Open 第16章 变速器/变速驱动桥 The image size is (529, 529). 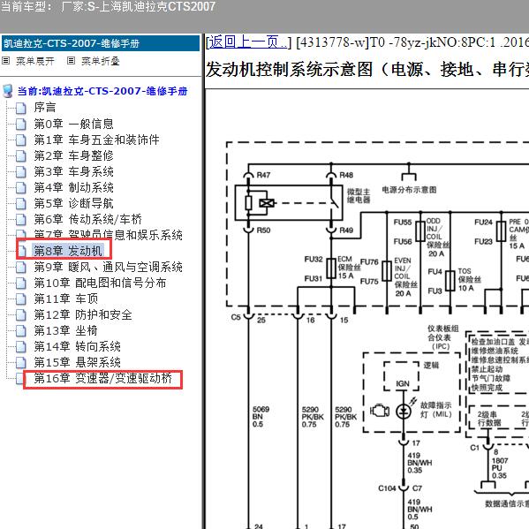[x=103, y=378]
